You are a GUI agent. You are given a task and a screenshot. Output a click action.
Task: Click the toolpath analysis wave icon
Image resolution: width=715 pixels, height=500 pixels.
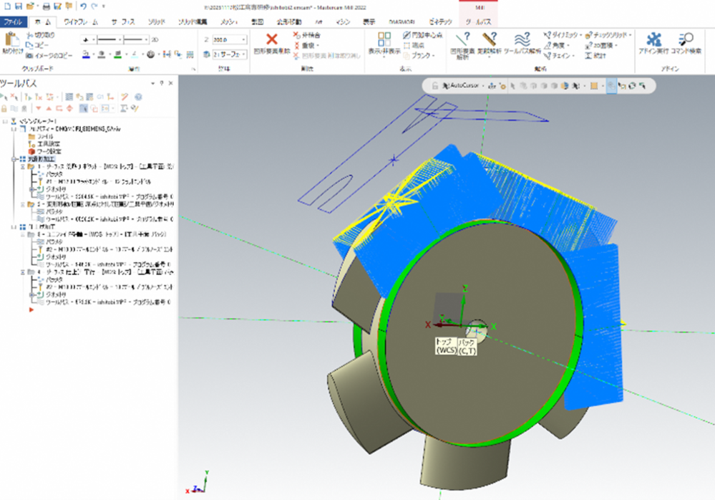522,39
